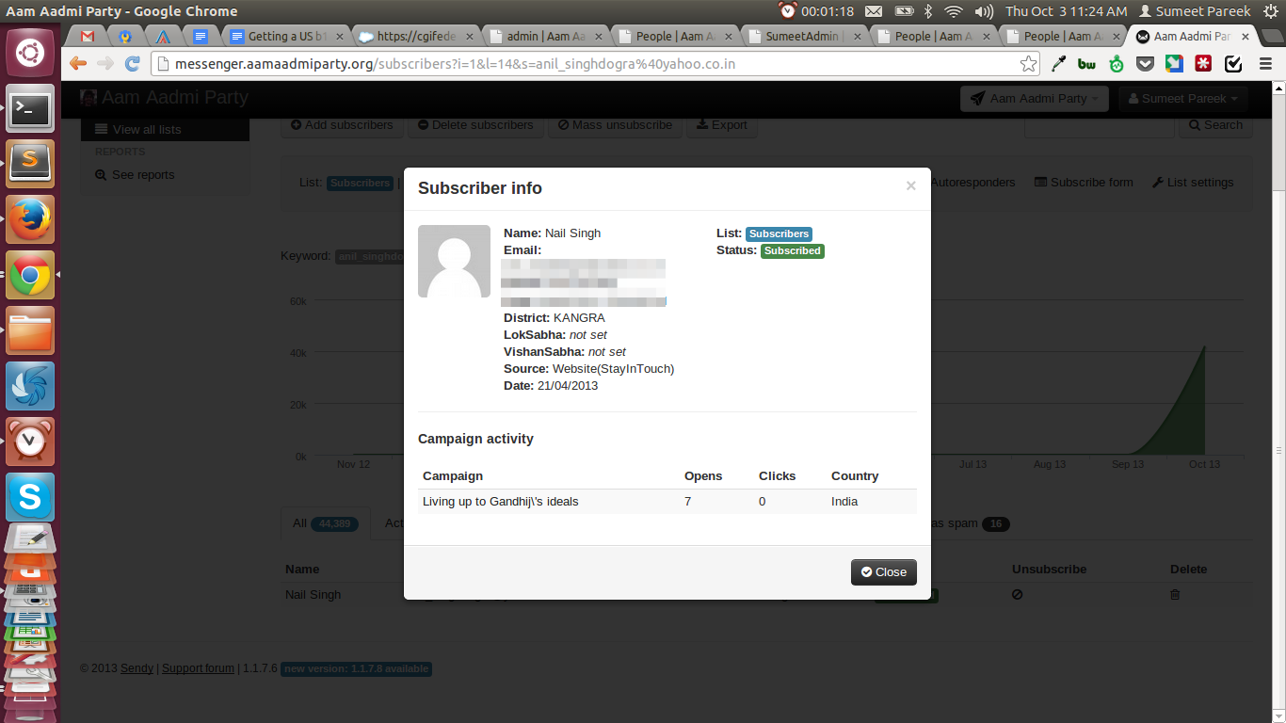Open View all lists in sidebar
This screenshot has width=1286, height=723.
point(165,129)
